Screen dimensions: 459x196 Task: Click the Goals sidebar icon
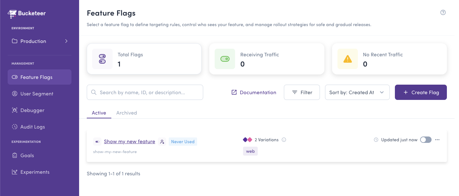[x=14, y=155]
